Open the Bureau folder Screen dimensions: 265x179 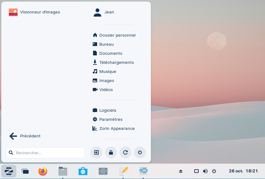[x=103, y=44]
